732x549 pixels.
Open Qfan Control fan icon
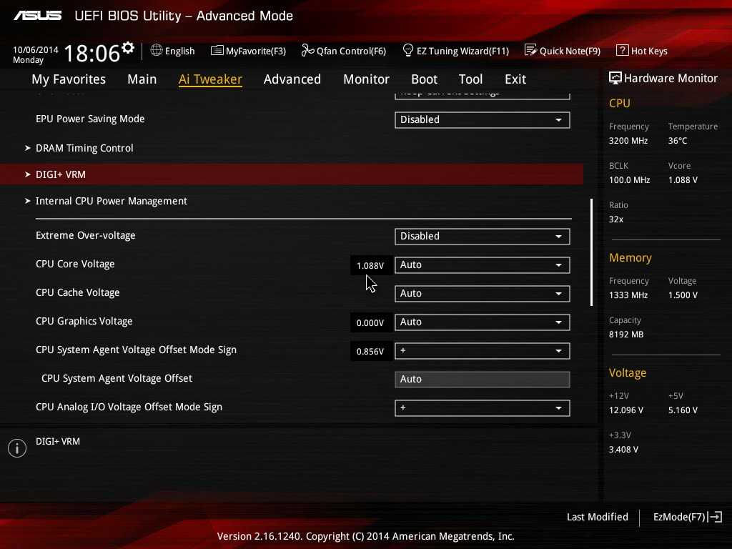pyautogui.click(x=307, y=51)
